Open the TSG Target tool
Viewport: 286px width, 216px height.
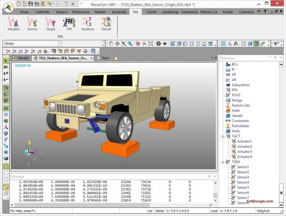click(51, 24)
